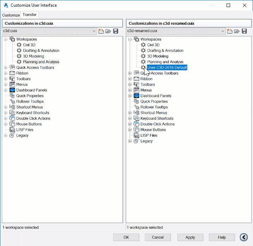
Task: Click Menus icon in right tree
Action: coord(136,90)
